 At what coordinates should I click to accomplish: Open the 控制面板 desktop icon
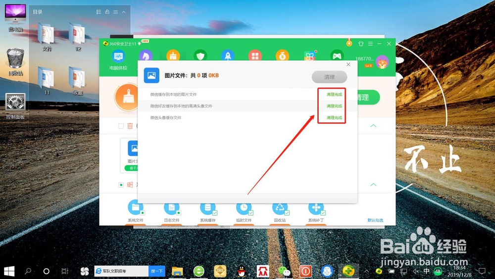[x=15, y=106]
